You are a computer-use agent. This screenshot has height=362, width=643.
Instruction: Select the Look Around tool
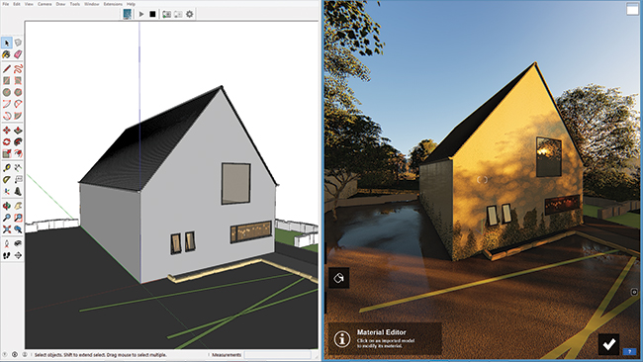[x=18, y=243]
